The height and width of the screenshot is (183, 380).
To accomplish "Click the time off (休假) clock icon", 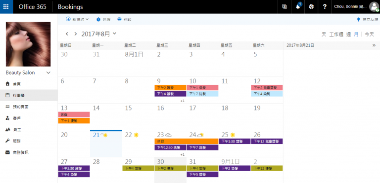I will 98,19.
